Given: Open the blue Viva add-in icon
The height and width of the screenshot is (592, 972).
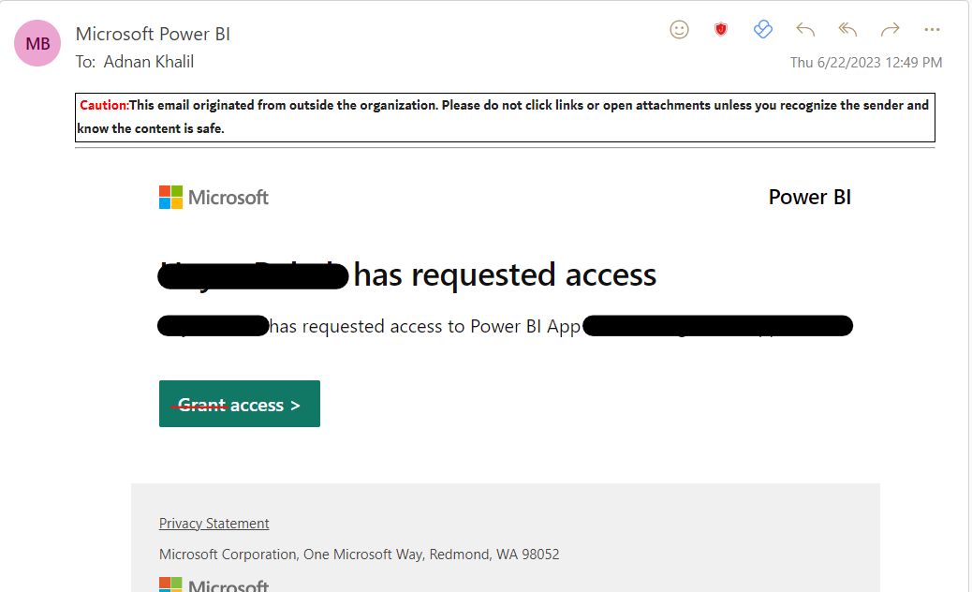Looking at the screenshot, I should [763, 30].
